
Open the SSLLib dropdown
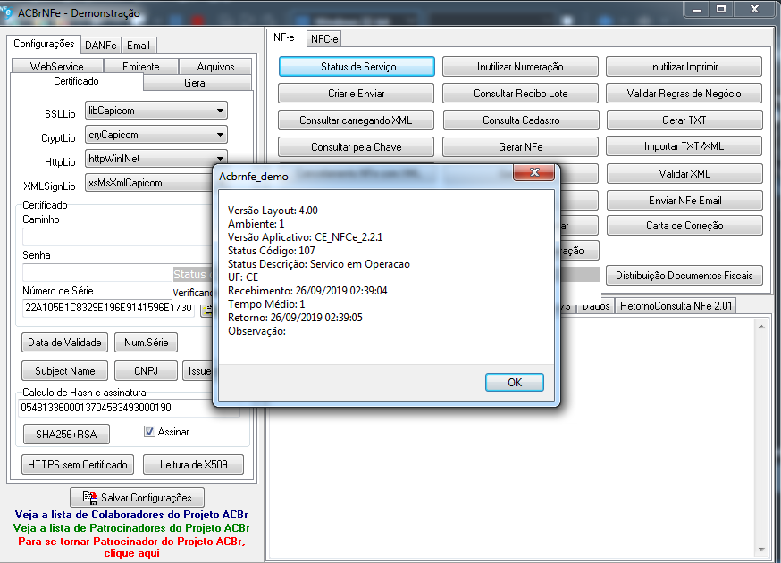tap(155, 111)
